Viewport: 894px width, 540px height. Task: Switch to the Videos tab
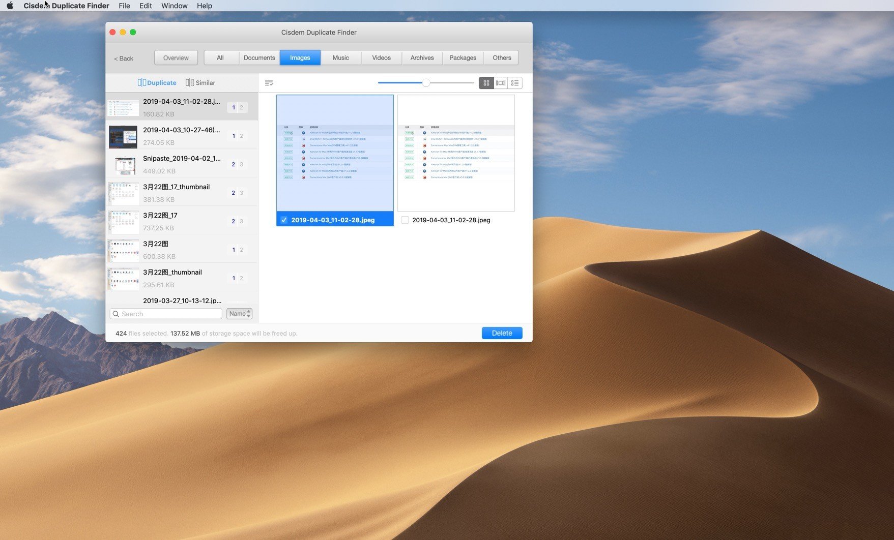[382, 57]
